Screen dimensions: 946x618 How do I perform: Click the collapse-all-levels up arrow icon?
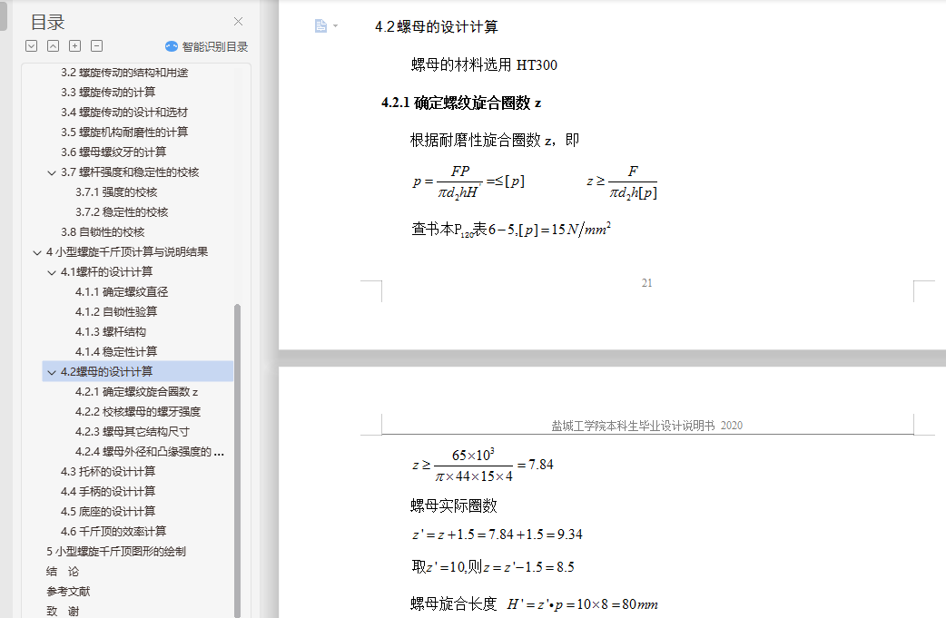click(x=53, y=45)
